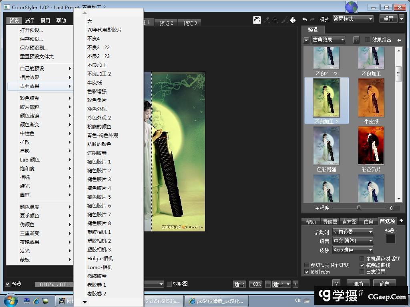410x307 pixels.
Task: Select the 色彩增强 preset thumbnail
Action: pyautogui.click(x=326, y=145)
